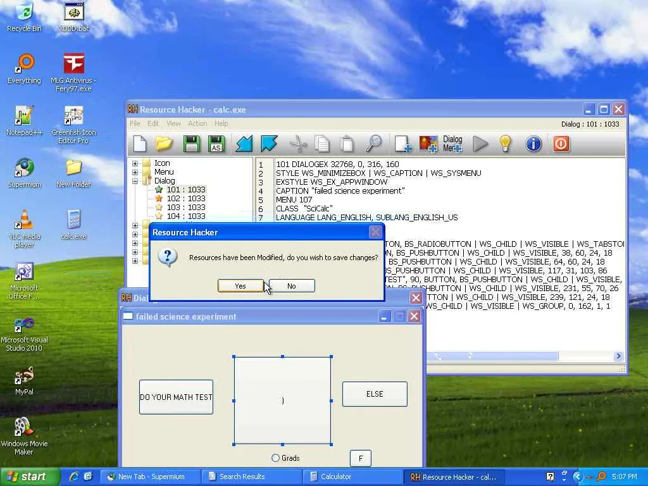Click the script editor scroll right arrow
This screenshot has width=648, height=486.
(x=618, y=356)
